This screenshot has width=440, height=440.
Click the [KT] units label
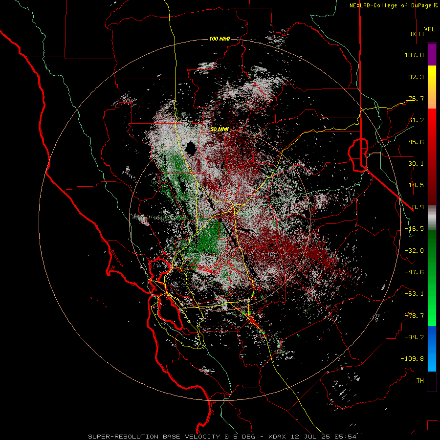[418, 34]
